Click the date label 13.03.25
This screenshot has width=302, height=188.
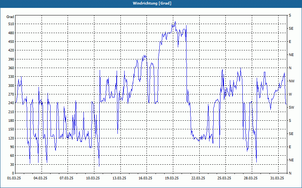tap(119, 178)
